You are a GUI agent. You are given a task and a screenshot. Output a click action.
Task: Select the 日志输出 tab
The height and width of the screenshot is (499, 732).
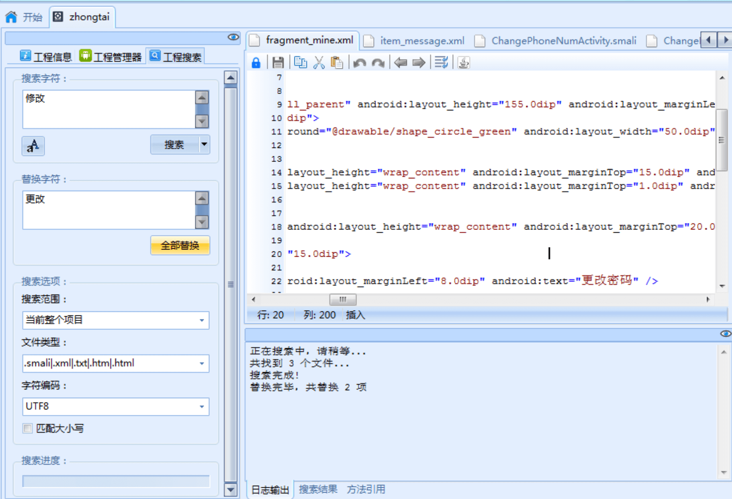coord(270,490)
